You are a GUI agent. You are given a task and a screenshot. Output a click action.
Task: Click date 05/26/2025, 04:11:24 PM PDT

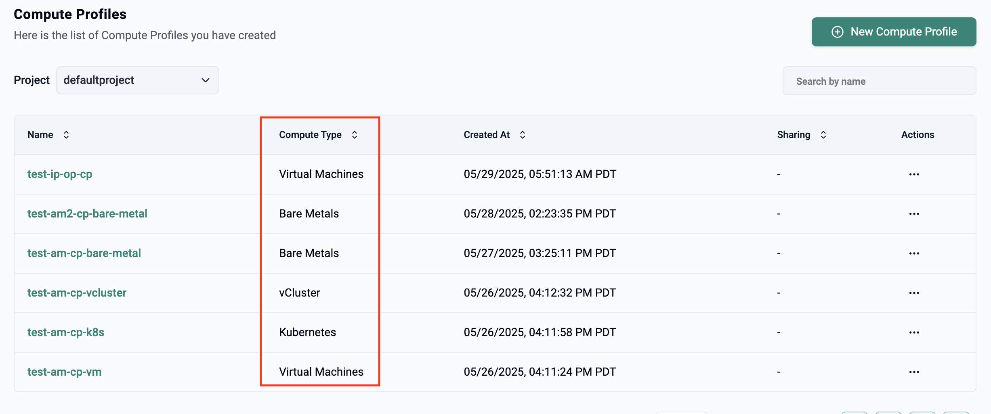[540, 372]
